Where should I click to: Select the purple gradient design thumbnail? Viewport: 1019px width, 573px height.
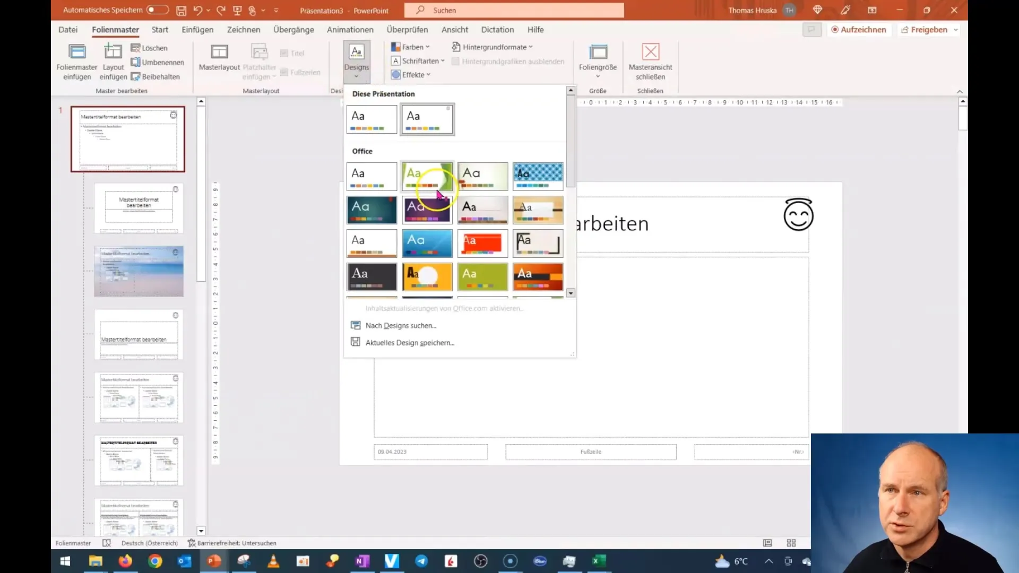pyautogui.click(x=427, y=210)
